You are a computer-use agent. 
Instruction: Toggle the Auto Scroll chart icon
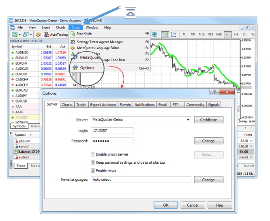(x=165, y=35)
